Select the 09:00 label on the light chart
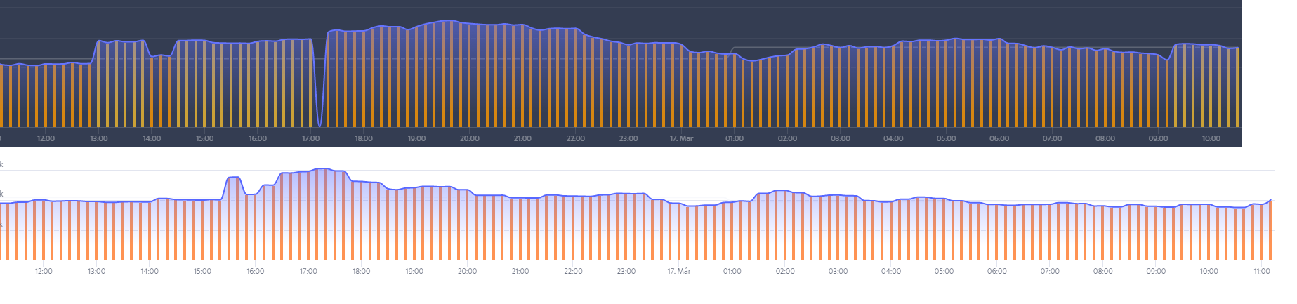This screenshot has width=1297, height=304. [1156, 271]
